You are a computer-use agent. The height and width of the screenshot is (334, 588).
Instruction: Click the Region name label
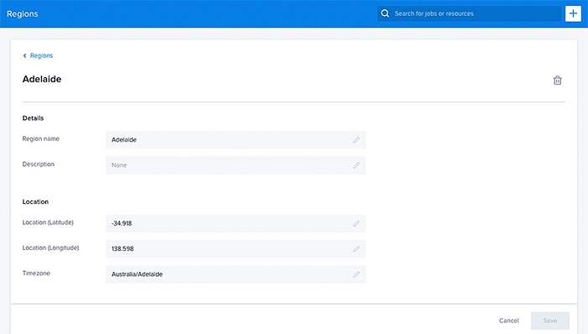pos(41,139)
